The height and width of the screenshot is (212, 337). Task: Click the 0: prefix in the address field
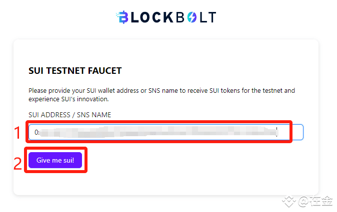click(37, 132)
